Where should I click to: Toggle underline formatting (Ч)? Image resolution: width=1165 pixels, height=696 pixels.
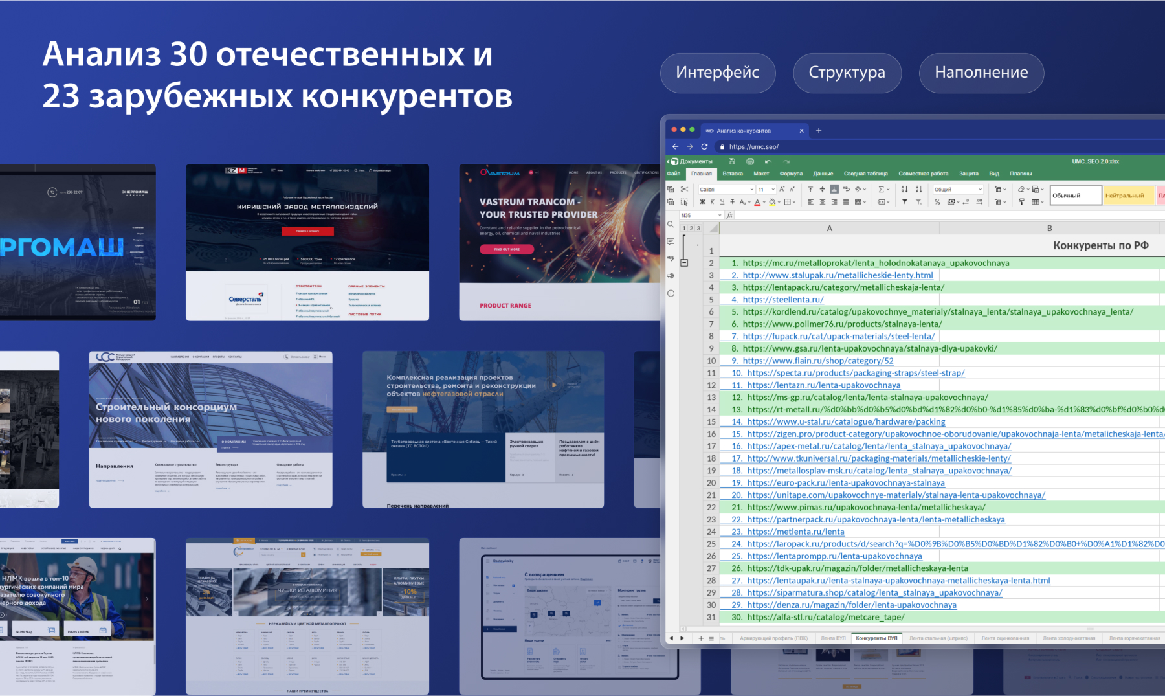(722, 202)
